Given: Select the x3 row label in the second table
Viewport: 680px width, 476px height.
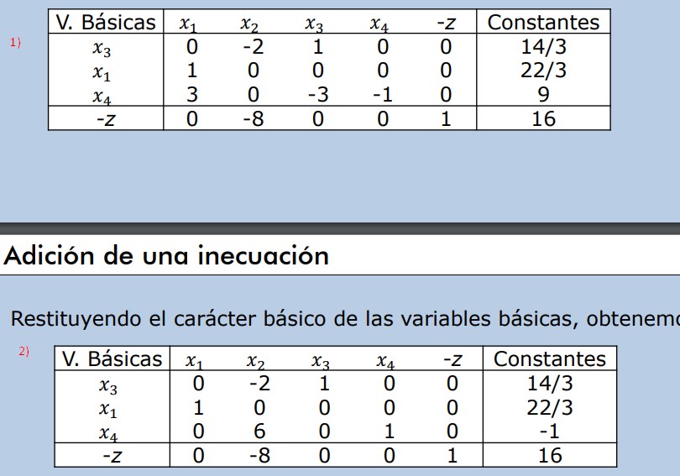Looking at the screenshot, I should (108, 385).
